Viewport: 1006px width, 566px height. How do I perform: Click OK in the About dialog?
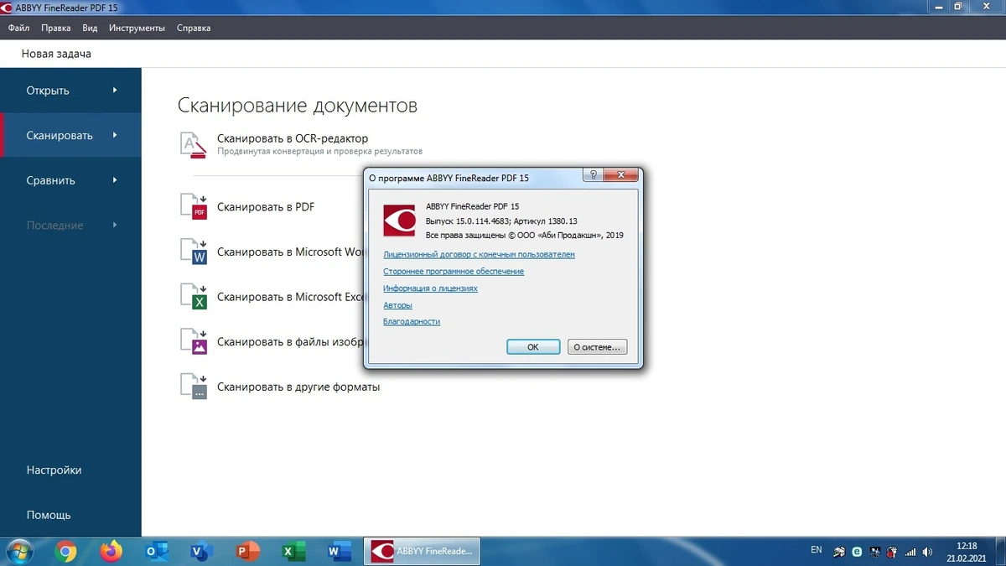(x=533, y=346)
